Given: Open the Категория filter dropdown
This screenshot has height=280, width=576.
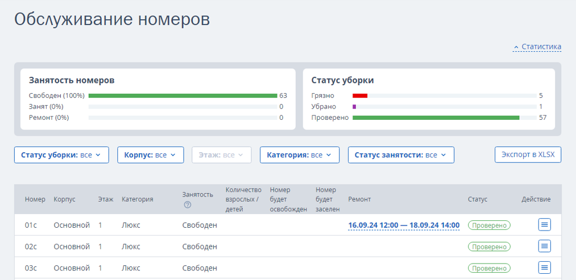Looking at the screenshot, I should (x=300, y=155).
